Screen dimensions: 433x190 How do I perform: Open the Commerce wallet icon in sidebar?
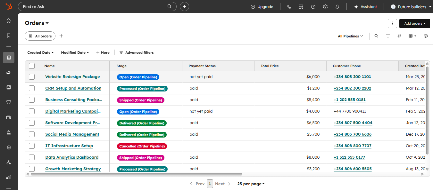pos(9,117)
